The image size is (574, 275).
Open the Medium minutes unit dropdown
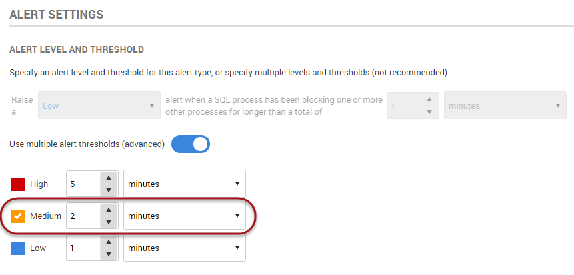[x=184, y=216]
